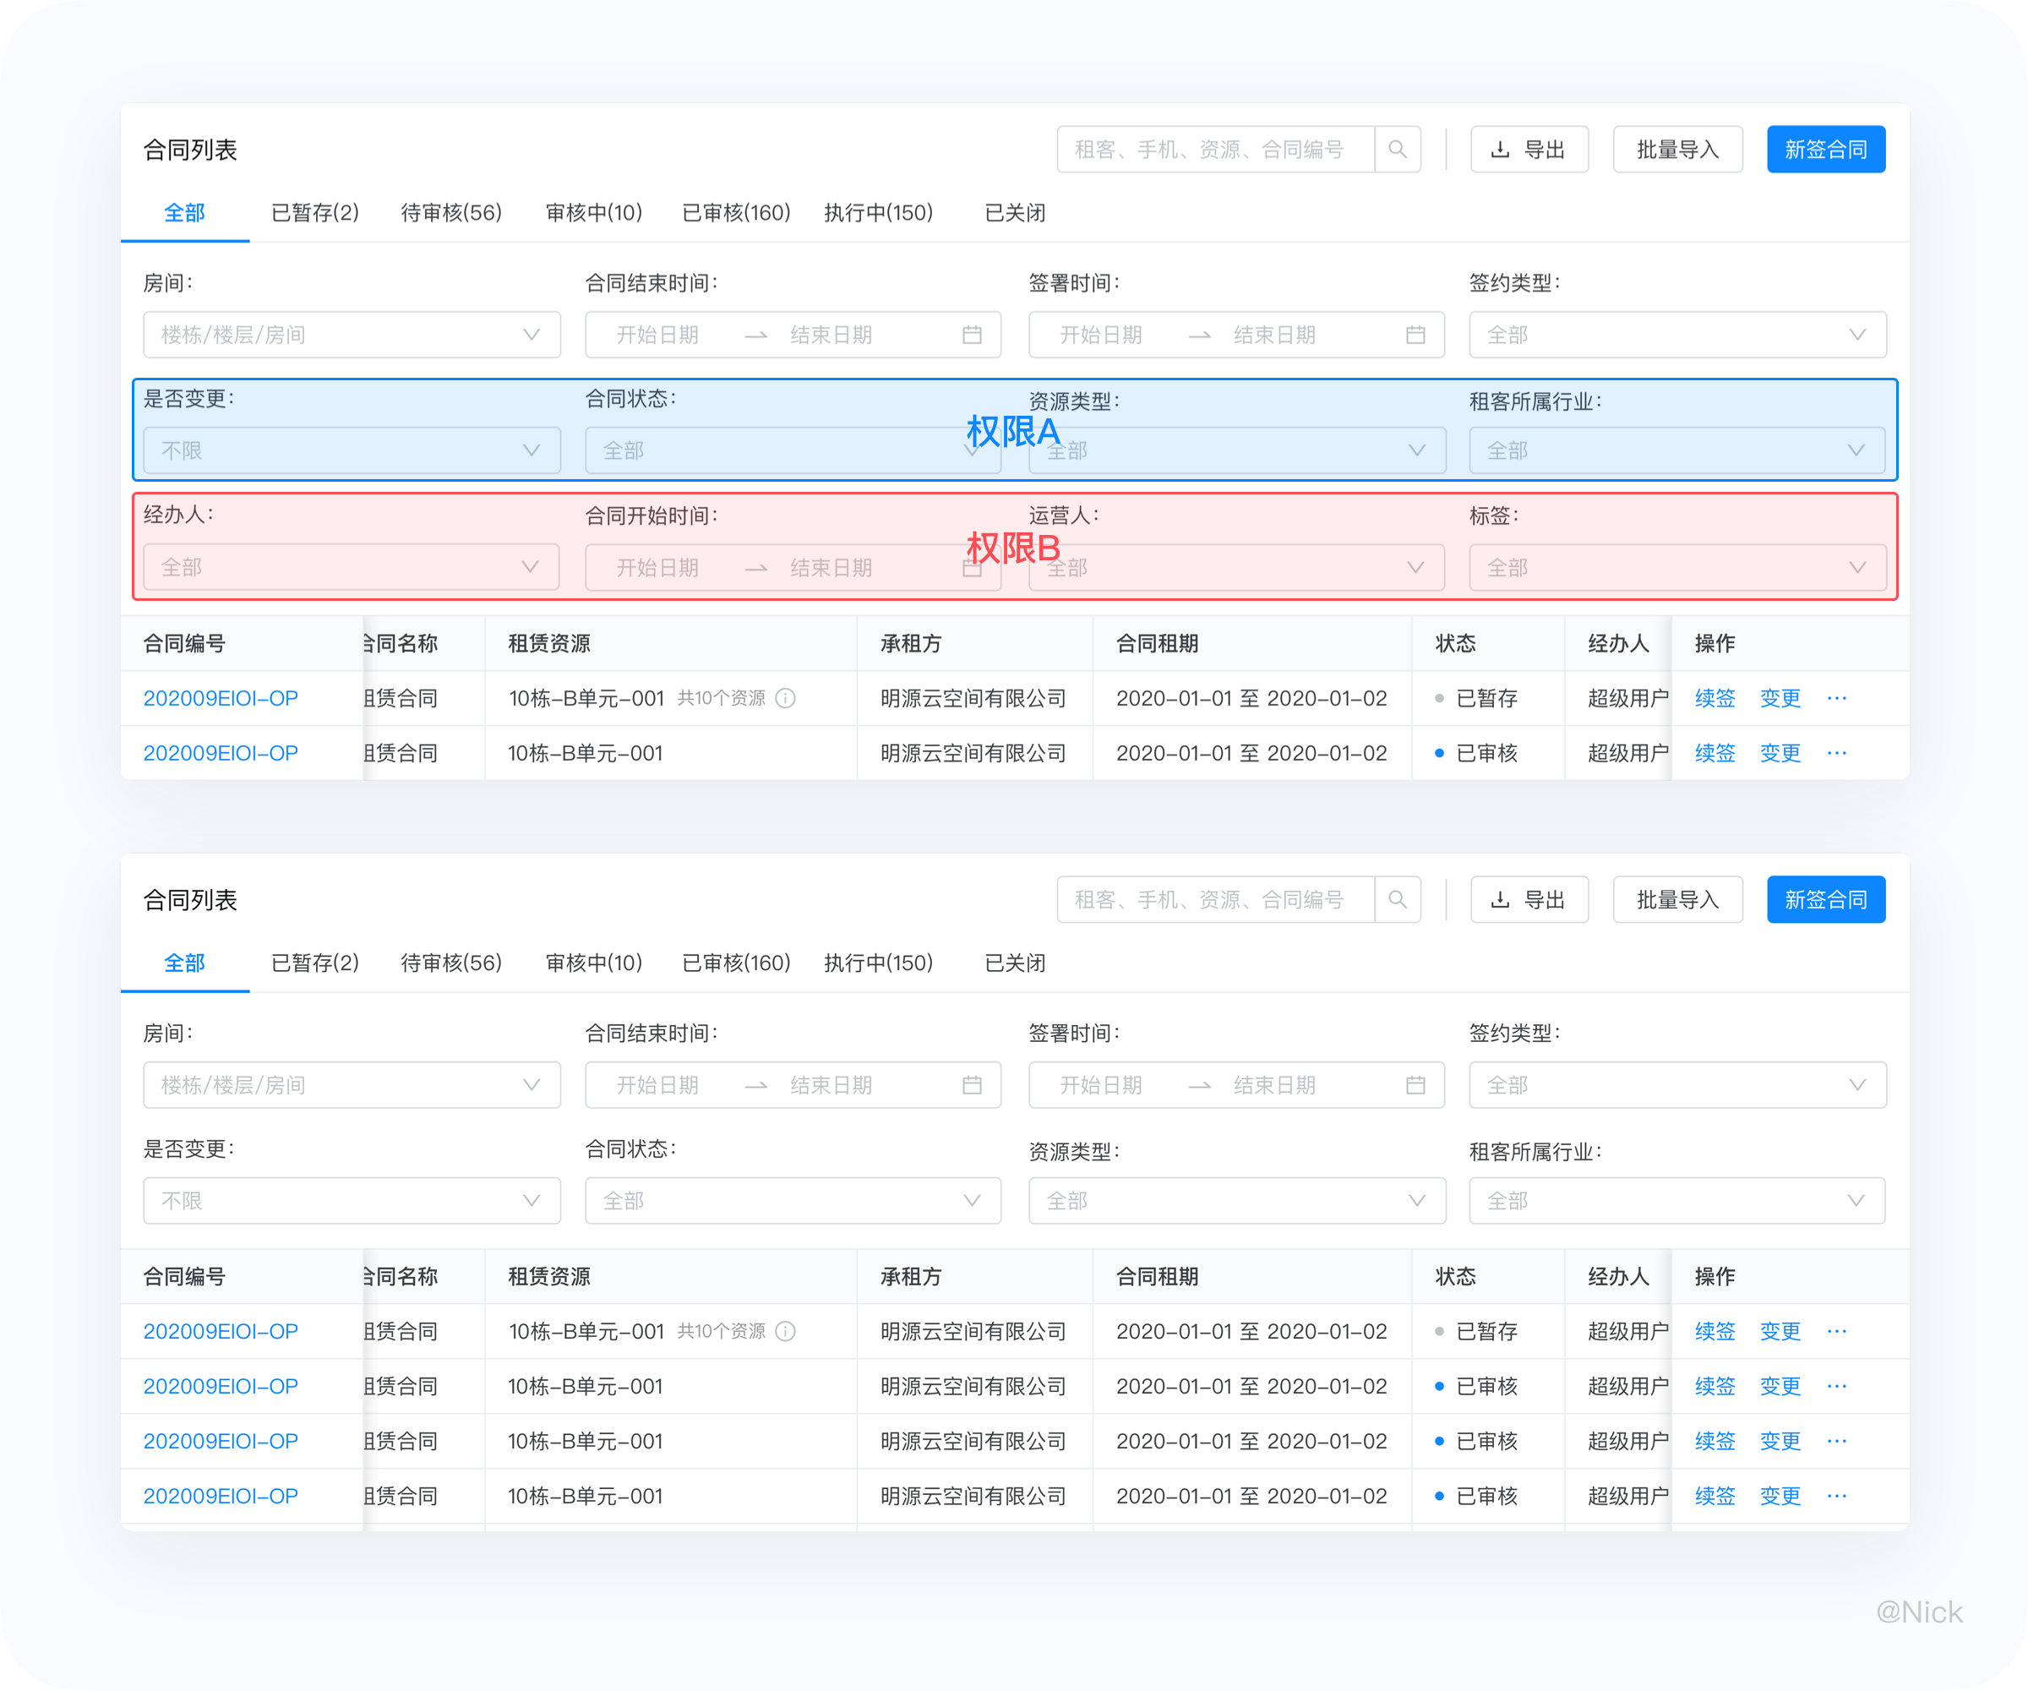Open the bottom 租客所属行业 dropdown
Viewport: 2028px width, 1691px height.
click(x=1676, y=1202)
